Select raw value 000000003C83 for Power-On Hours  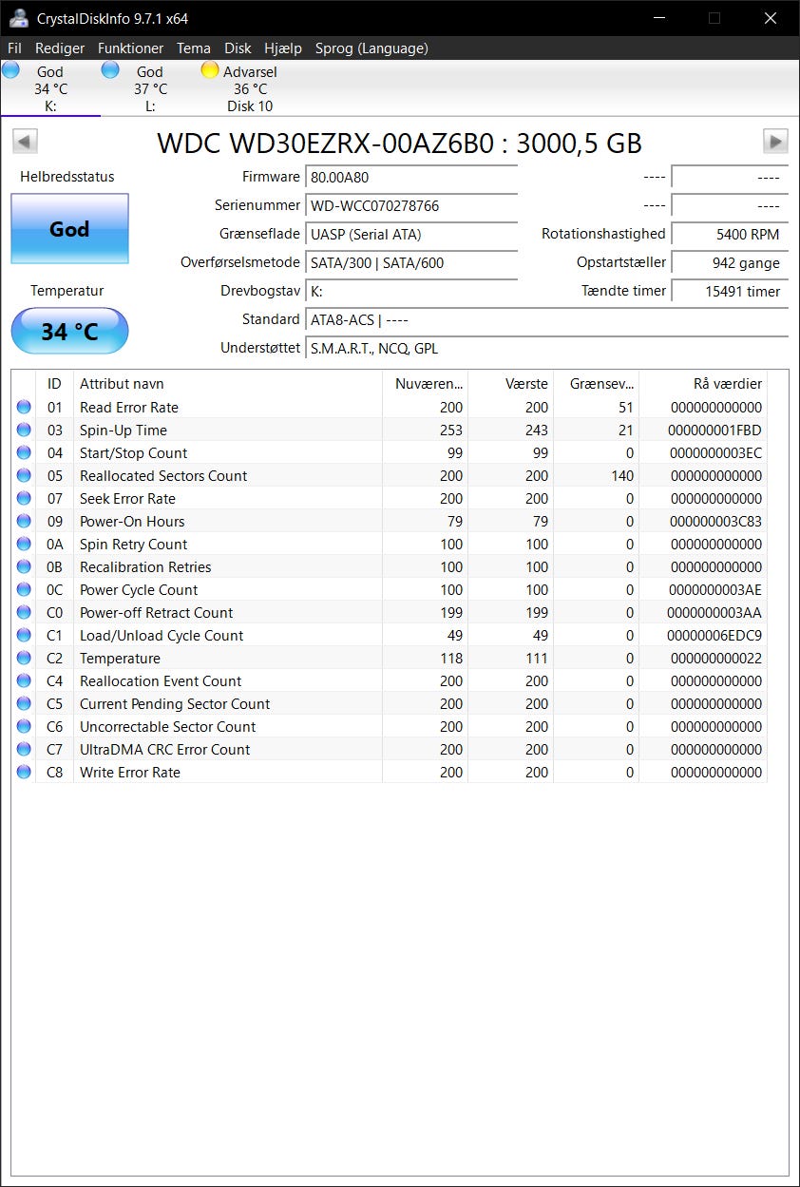(716, 522)
